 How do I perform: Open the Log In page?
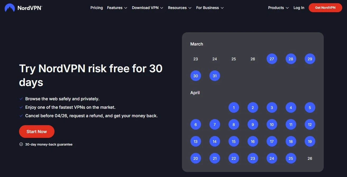(299, 8)
